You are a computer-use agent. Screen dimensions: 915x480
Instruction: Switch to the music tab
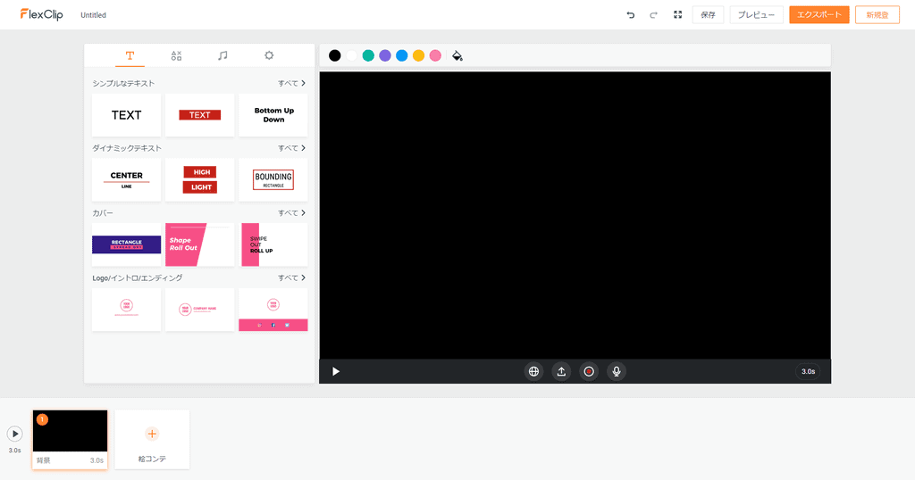[x=222, y=55]
